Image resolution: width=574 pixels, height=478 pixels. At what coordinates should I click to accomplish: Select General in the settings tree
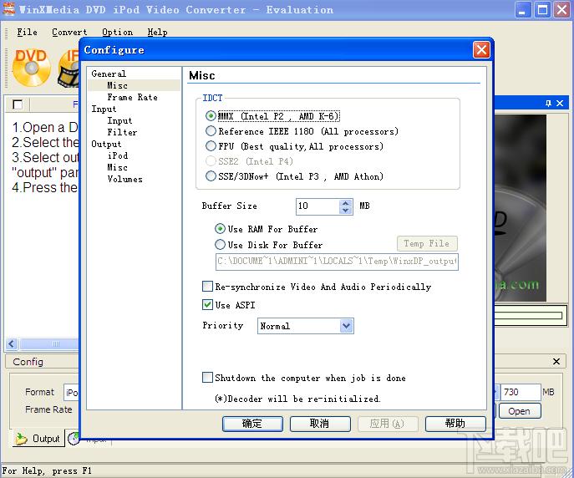pos(109,74)
